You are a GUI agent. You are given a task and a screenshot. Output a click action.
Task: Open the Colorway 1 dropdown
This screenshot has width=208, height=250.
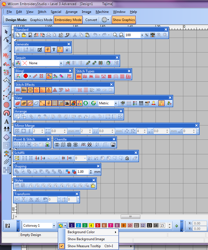(x=54, y=226)
